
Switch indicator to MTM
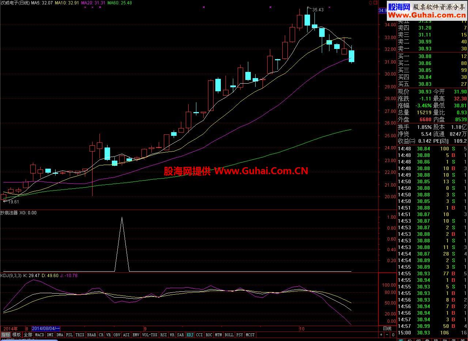(219, 334)
